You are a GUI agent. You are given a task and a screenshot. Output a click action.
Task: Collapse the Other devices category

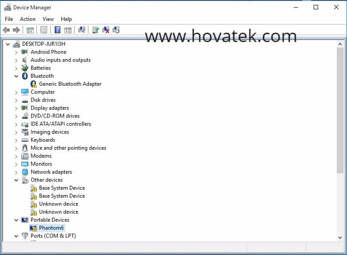coord(16,180)
